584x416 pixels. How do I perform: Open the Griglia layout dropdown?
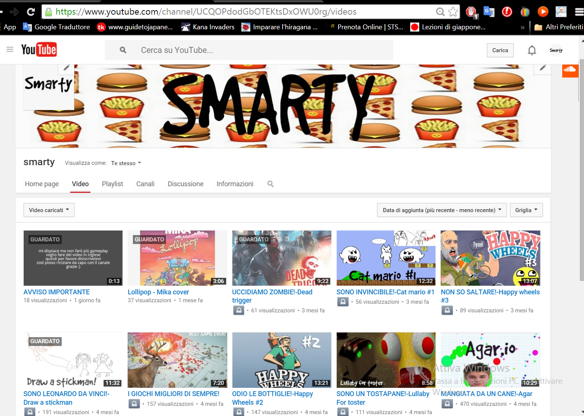coord(526,210)
